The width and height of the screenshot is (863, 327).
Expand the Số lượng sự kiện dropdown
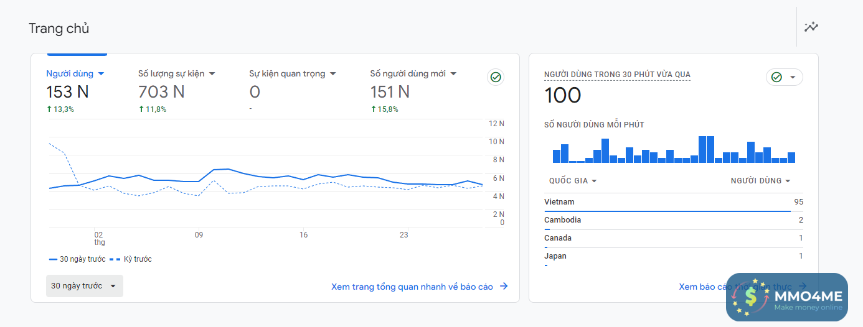point(212,73)
